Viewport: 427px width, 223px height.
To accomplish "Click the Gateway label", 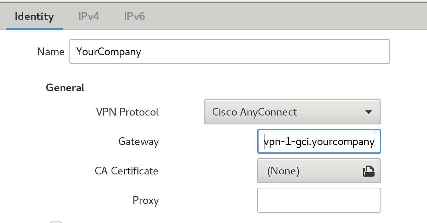I will [x=139, y=142].
